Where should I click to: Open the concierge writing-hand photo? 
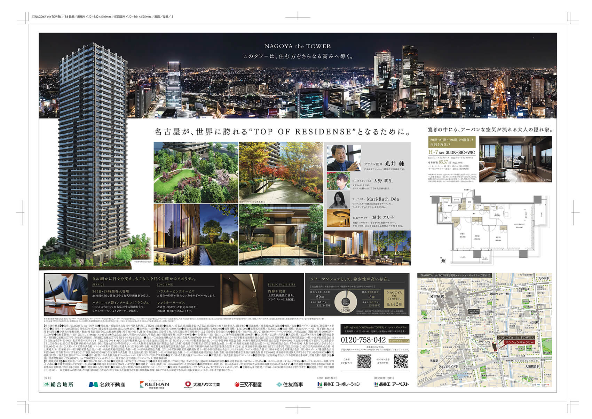pos(66,294)
